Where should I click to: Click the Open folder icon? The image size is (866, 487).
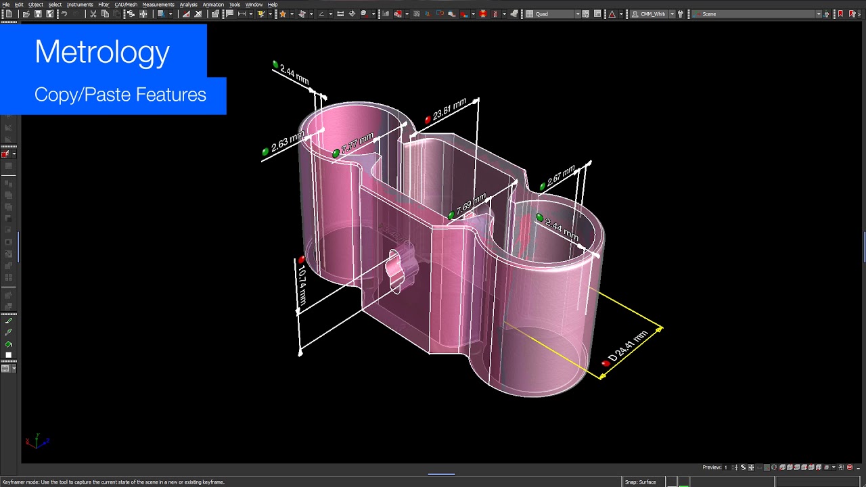tap(26, 14)
